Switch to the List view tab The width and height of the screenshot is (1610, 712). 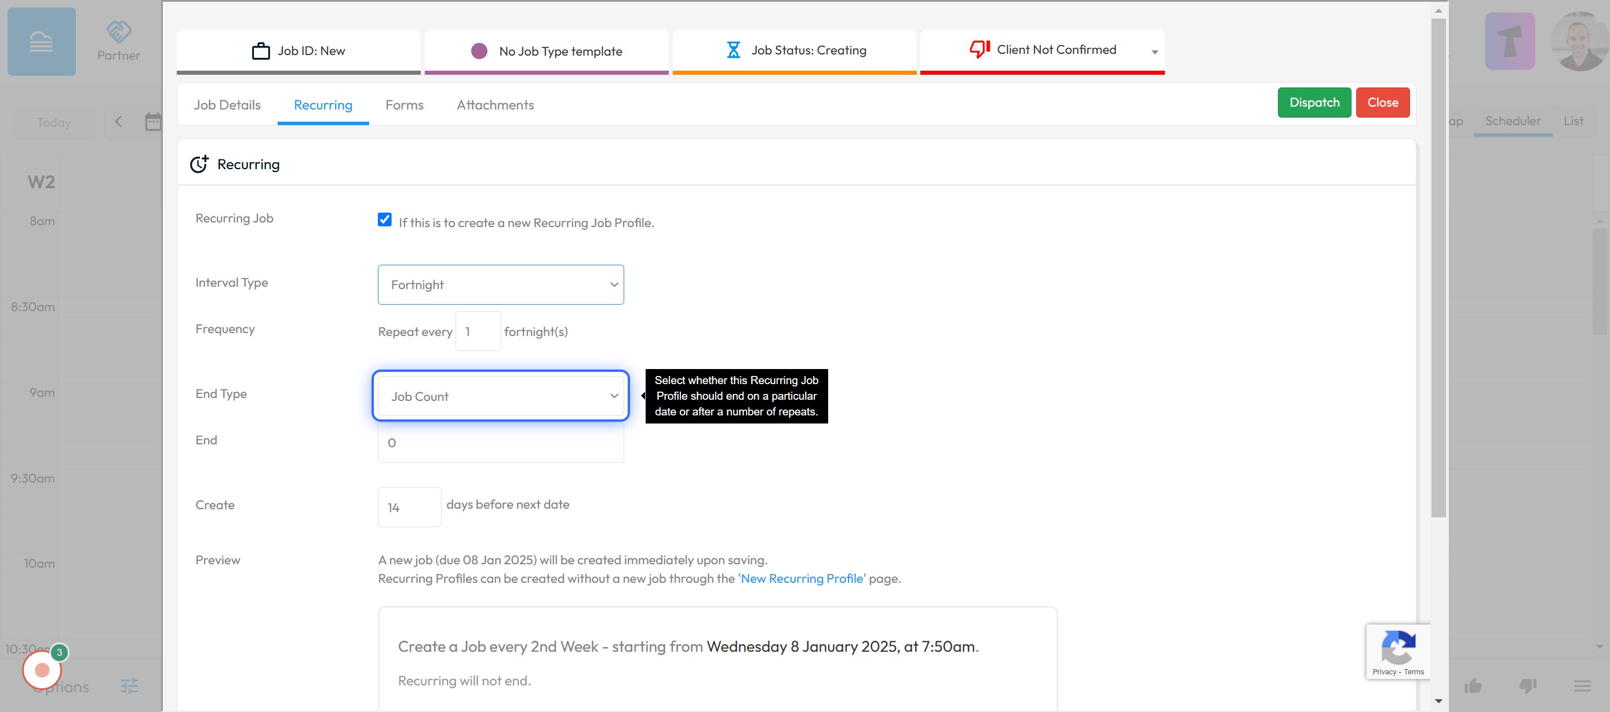[1573, 121]
